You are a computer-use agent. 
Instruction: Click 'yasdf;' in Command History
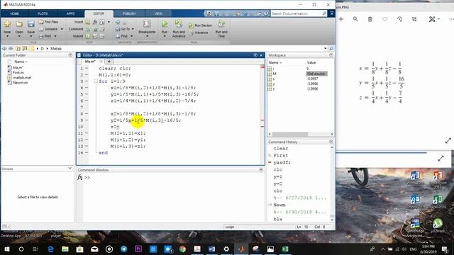282,162
